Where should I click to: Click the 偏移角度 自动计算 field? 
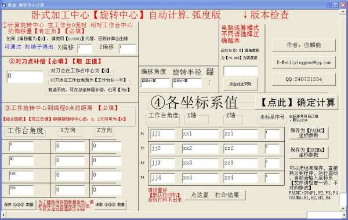[x=155, y=83]
